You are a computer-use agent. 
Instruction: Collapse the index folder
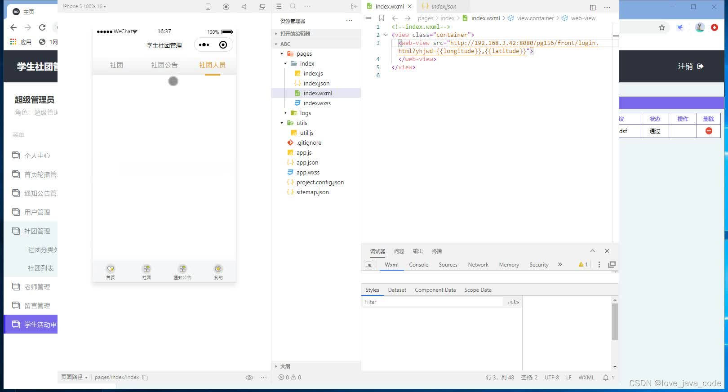(x=285, y=63)
